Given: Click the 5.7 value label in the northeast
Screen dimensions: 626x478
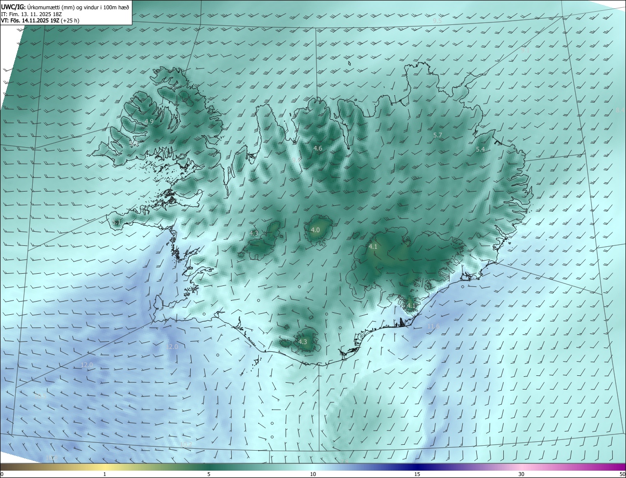Looking at the screenshot, I should [x=438, y=135].
